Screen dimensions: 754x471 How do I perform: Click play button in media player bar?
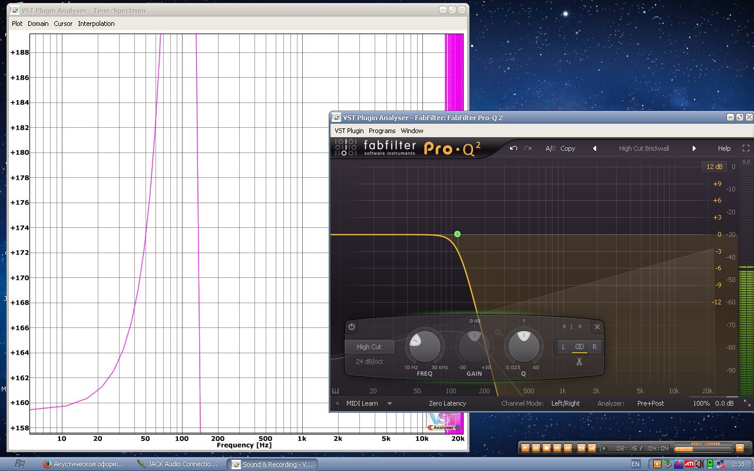(x=525, y=448)
